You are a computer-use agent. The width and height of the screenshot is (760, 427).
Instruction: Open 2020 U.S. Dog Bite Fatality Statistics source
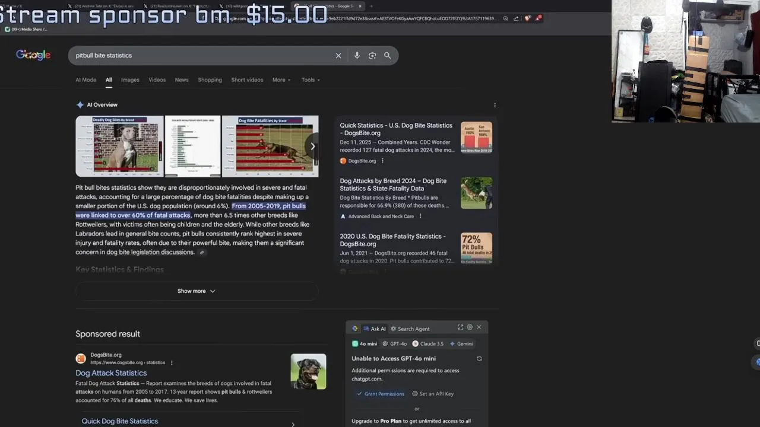(x=392, y=240)
